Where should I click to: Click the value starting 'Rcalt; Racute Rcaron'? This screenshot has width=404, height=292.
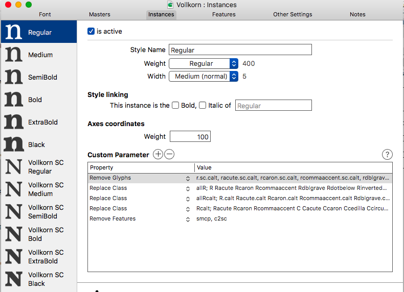click(292, 208)
